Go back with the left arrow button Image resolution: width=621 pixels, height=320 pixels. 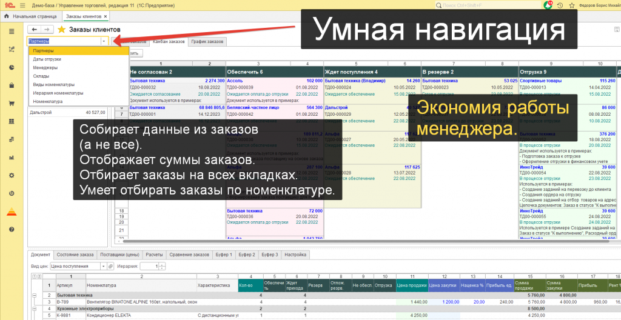[x=34, y=29]
